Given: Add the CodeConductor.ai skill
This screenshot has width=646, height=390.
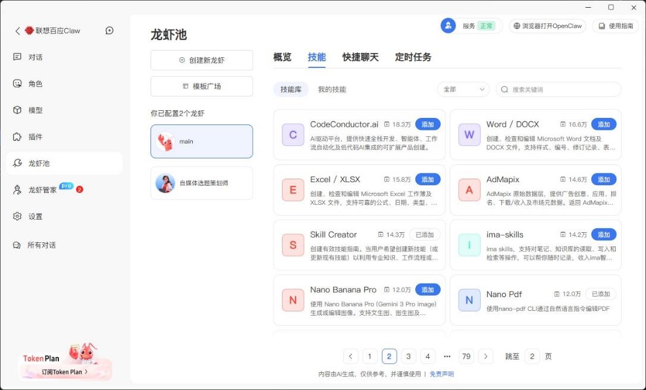Looking at the screenshot, I should (x=428, y=124).
